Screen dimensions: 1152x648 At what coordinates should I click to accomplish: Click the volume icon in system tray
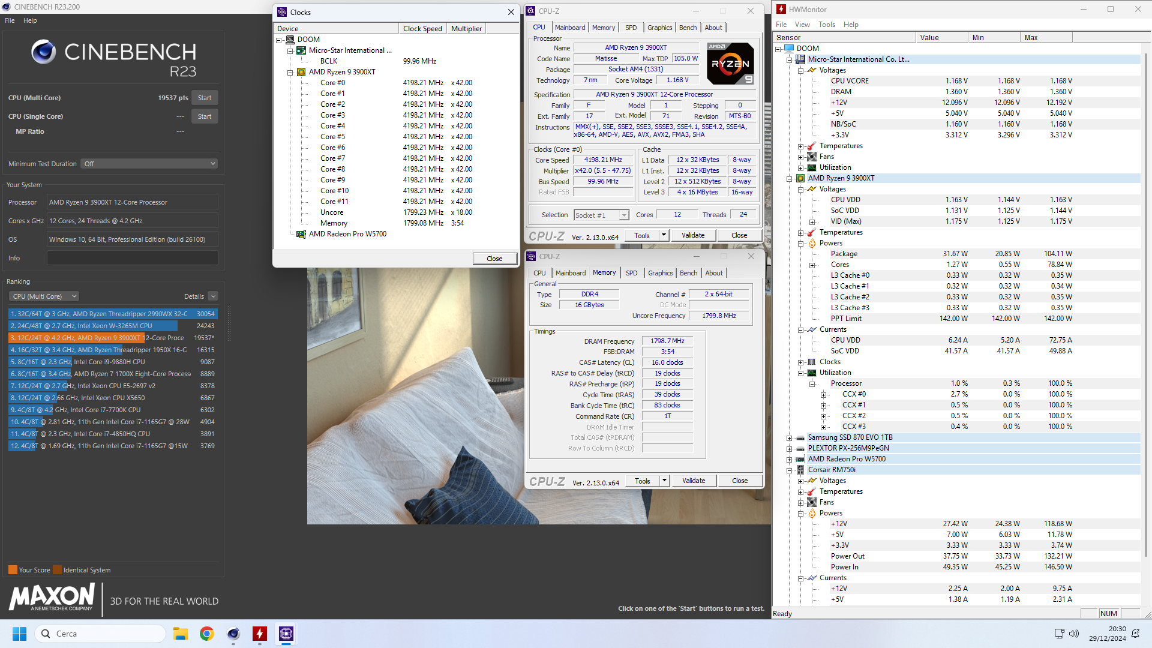tap(1074, 634)
